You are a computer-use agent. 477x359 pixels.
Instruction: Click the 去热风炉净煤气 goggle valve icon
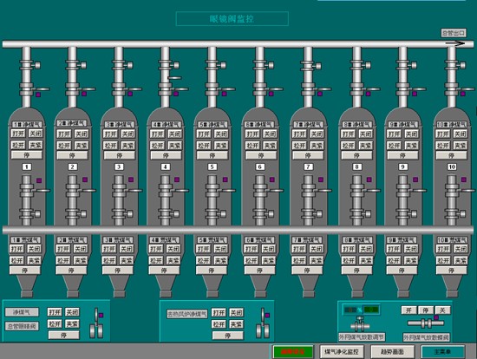point(263,323)
